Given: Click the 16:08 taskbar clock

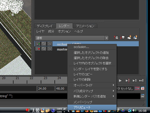Looking at the screenshot, I should click(142, 111).
